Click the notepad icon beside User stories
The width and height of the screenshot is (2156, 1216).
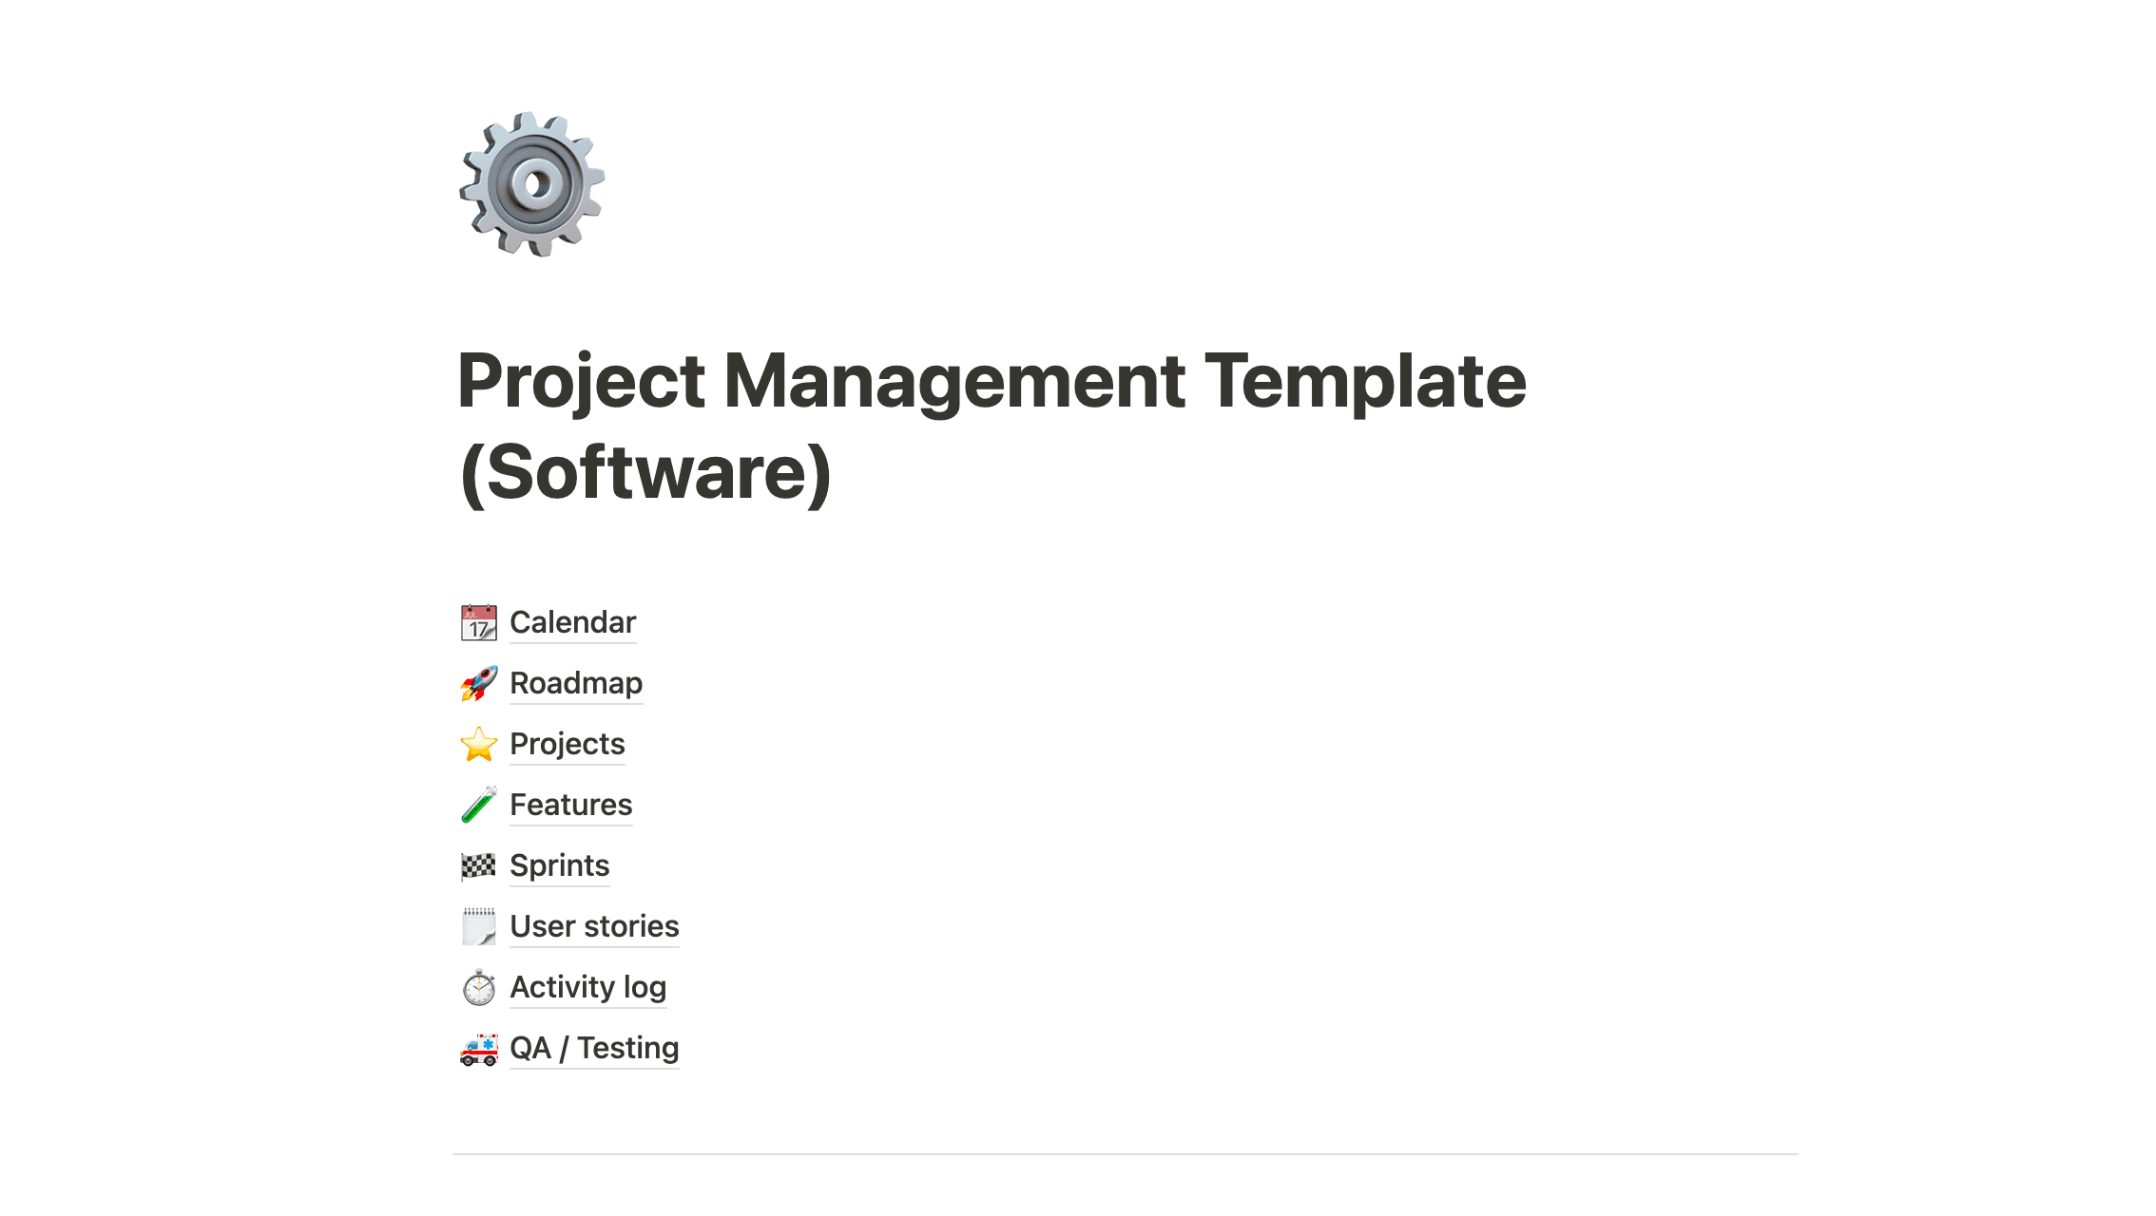point(479,926)
